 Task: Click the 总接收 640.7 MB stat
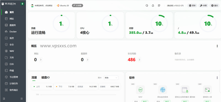click(109, 86)
